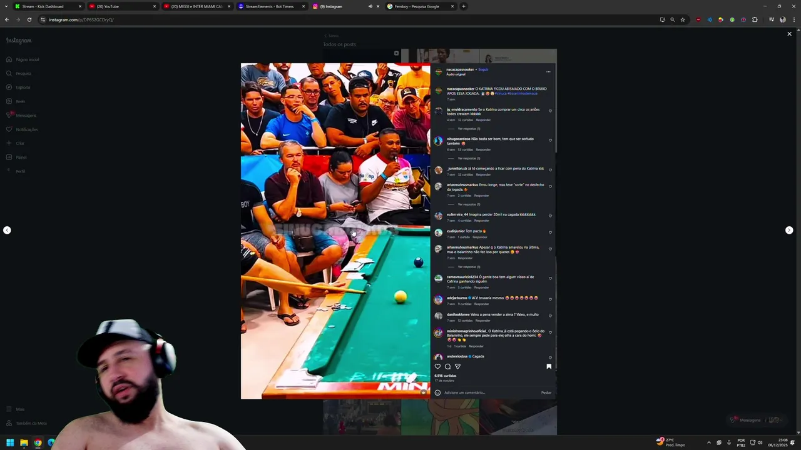This screenshot has height=450, width=801.
Task: Like the danilooklonee comment
Action: tap(550, 316)
